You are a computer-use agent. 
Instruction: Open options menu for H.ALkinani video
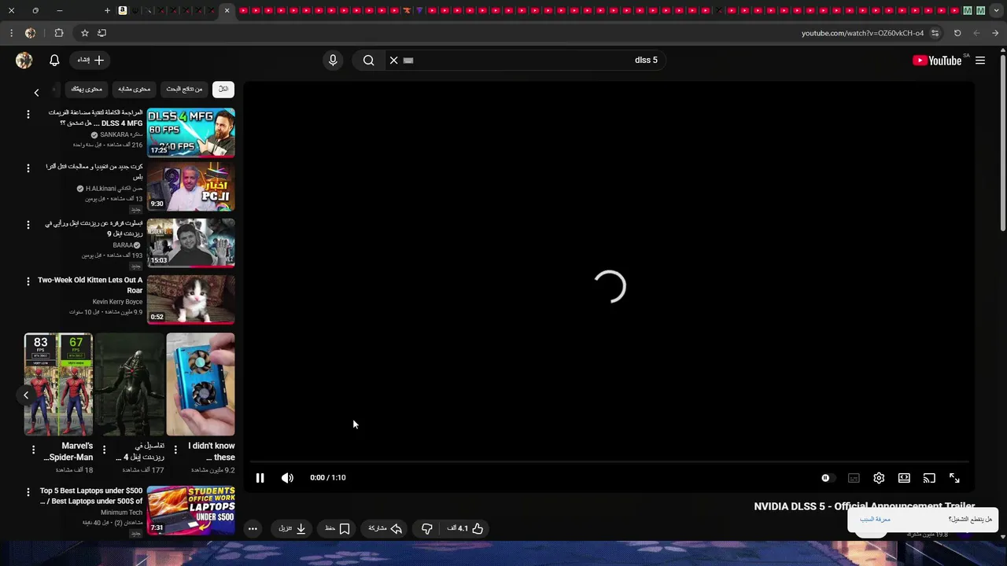pyautogui.click(x=28, y=168)
